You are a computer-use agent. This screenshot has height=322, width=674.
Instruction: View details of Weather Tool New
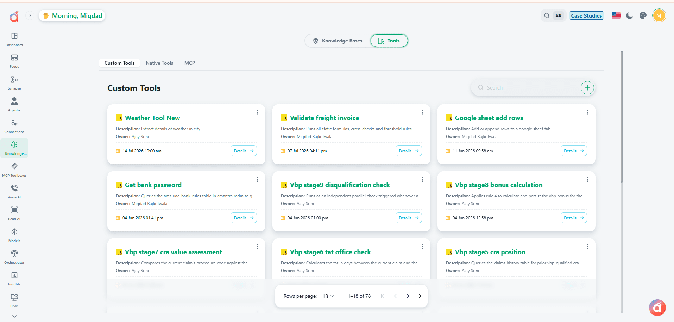[x=244, y=151]
